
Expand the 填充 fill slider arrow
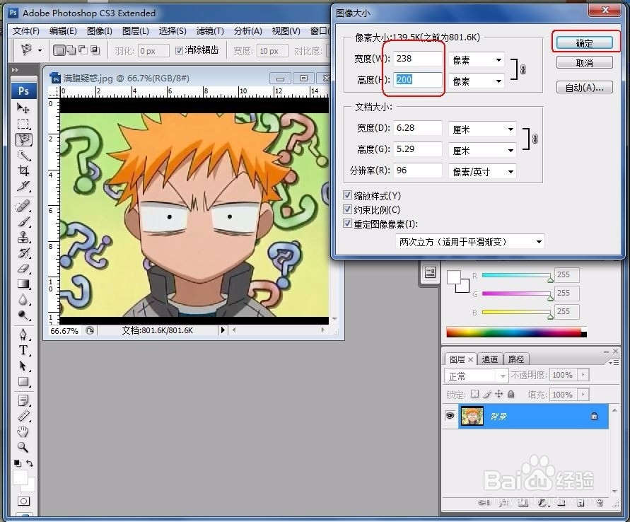[583, 395]
